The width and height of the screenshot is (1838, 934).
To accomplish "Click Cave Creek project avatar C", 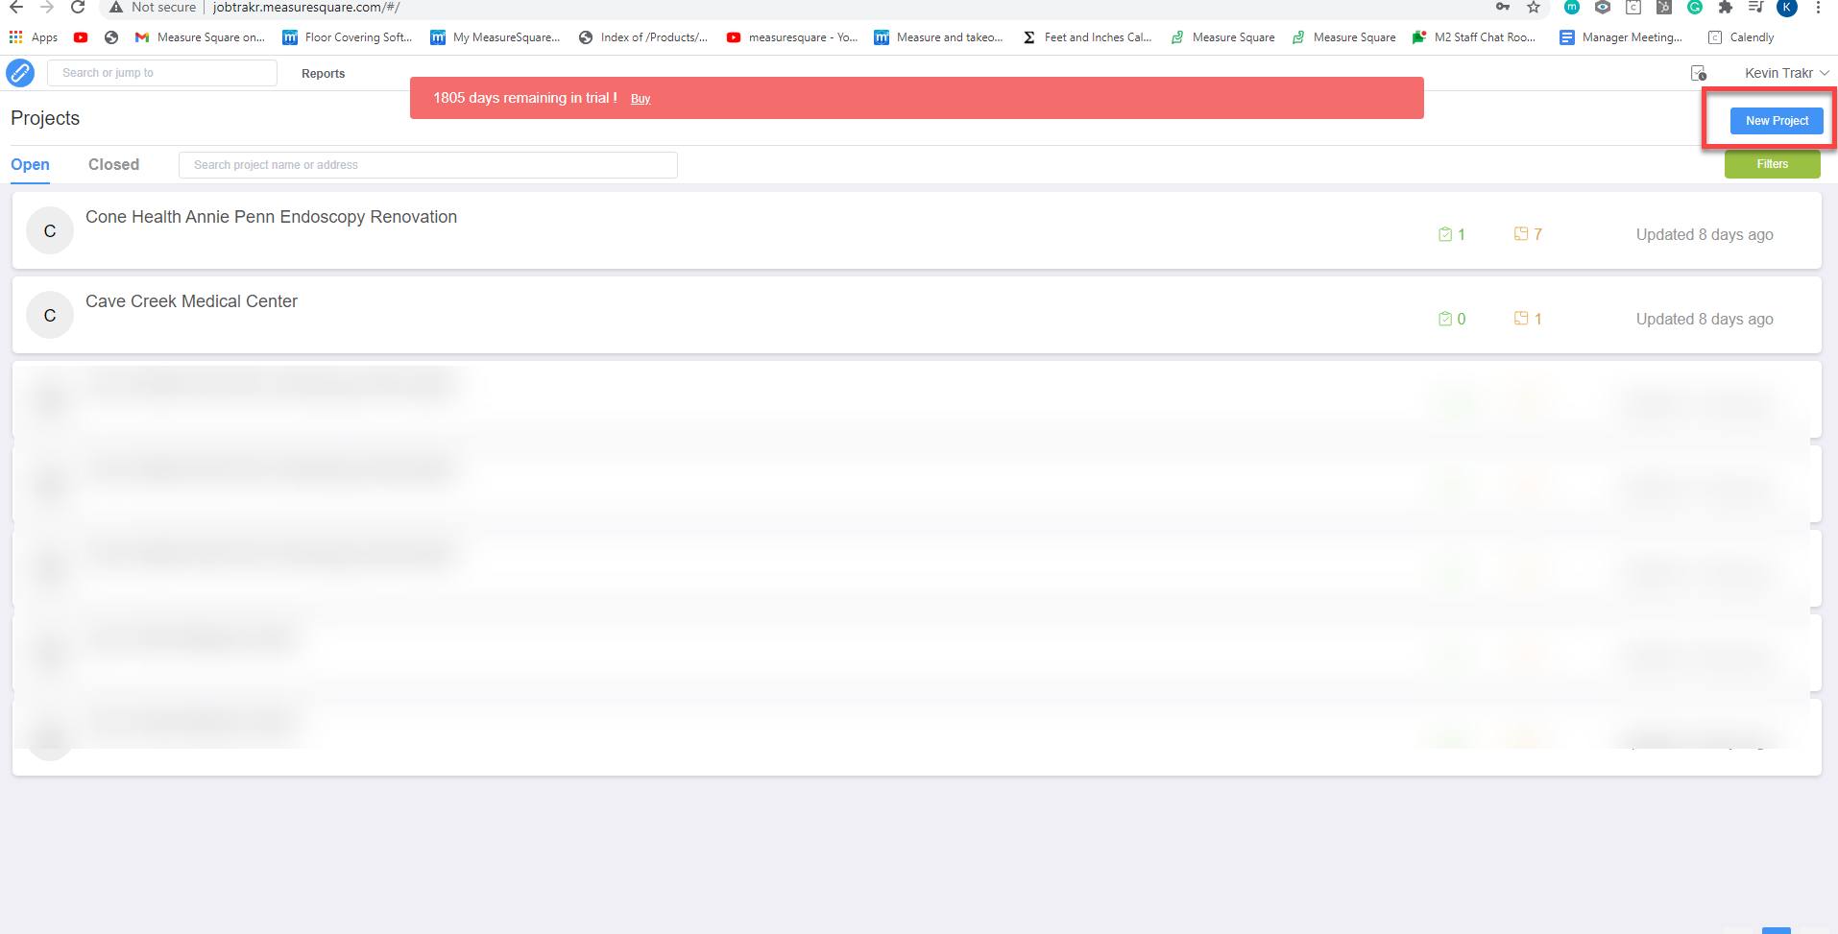I will [x=50, y=316].
